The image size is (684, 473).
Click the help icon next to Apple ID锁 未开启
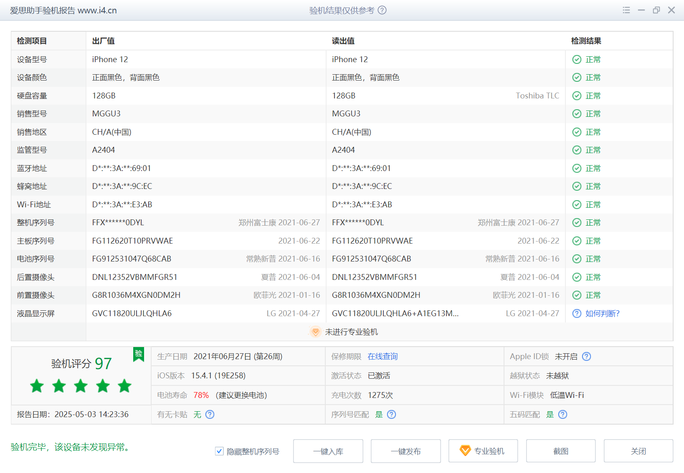click(586, 357)
